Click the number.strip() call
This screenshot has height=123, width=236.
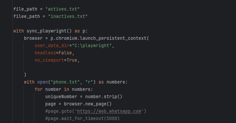[x=104, y=96]
